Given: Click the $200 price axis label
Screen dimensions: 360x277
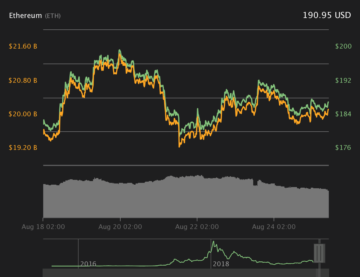Looking at the screenshot, I should pos(343,46).
